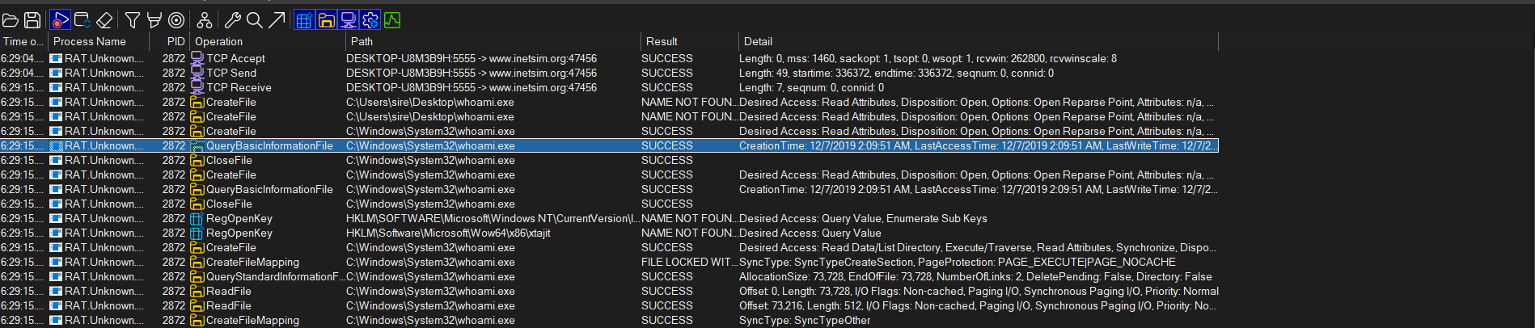Enable Show Profiling Events
The image size is (1535, 328).
(392, 20)
